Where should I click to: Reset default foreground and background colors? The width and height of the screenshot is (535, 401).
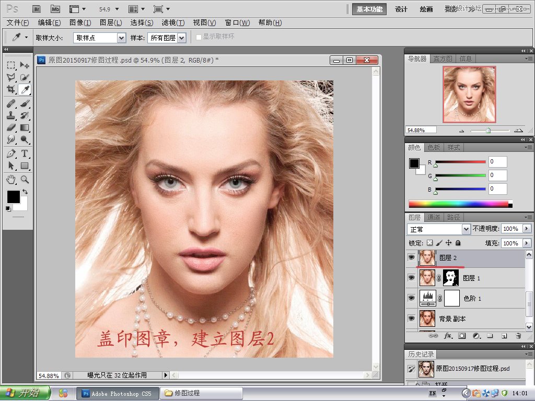point(8,208)
